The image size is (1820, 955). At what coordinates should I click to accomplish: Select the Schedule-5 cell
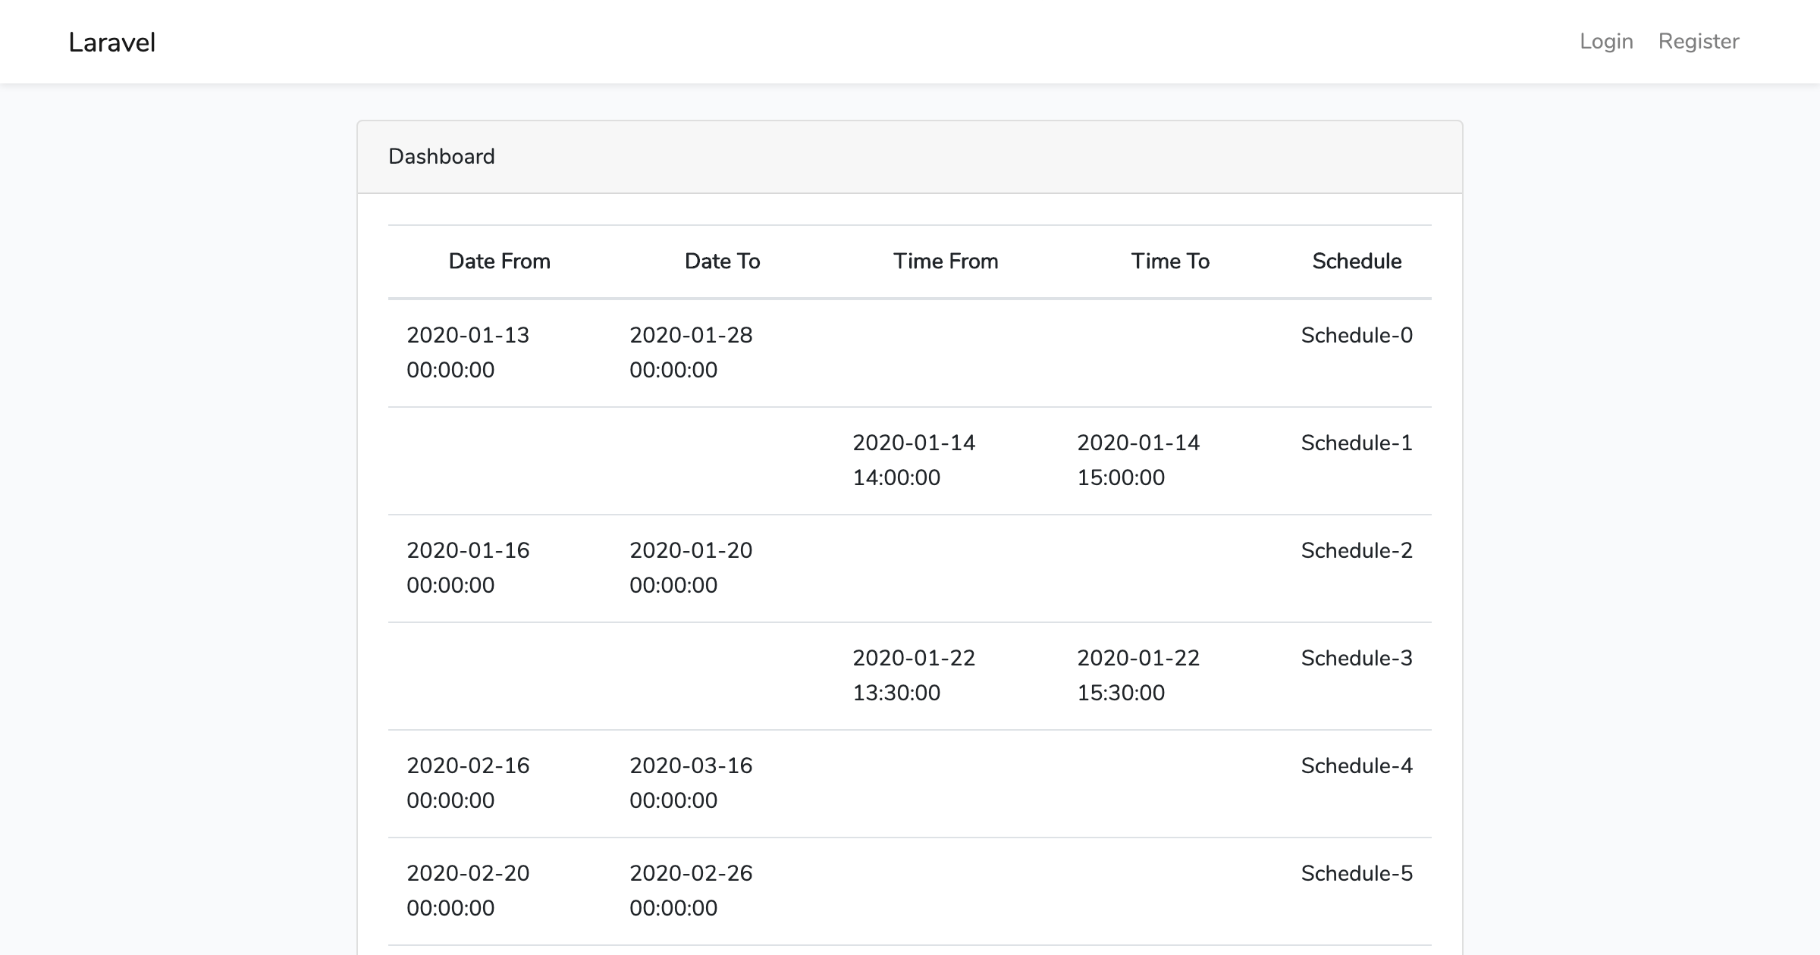(x=1357, y=873)
